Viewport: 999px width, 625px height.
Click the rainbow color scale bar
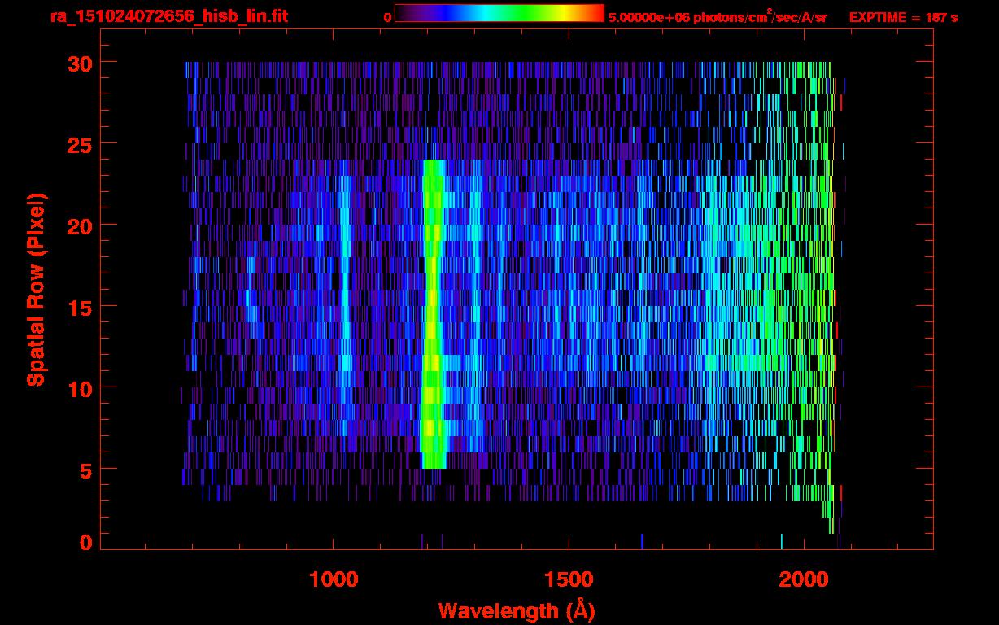tap(499, 14)
